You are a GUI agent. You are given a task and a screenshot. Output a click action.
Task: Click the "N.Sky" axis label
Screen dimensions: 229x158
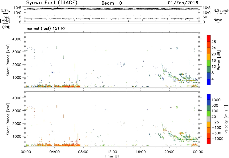[5, 11]
